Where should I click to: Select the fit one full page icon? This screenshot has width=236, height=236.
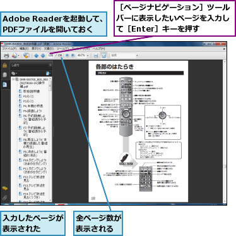point(103,56)
